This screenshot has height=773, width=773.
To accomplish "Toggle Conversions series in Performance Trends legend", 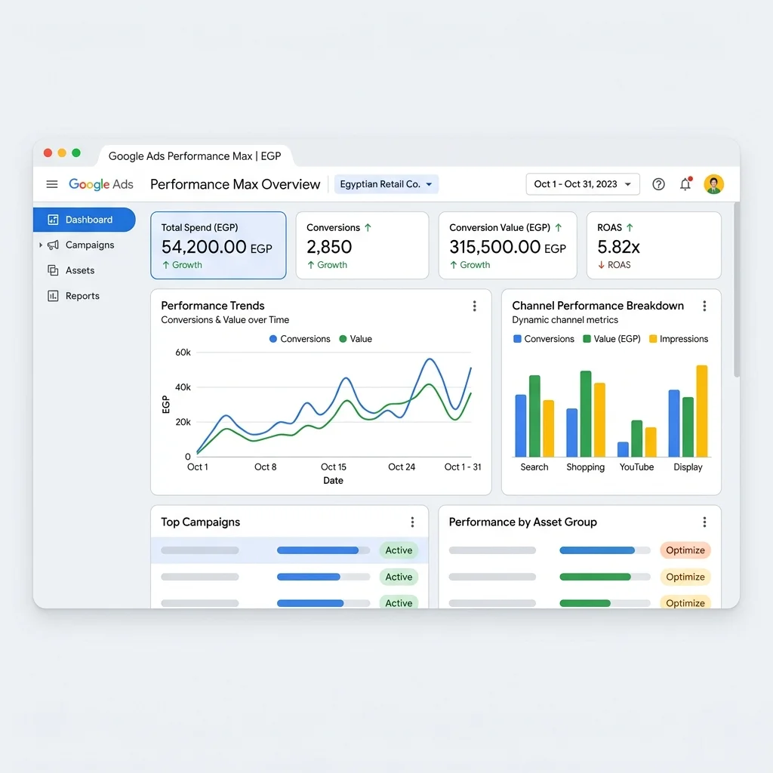I will 300,339.
